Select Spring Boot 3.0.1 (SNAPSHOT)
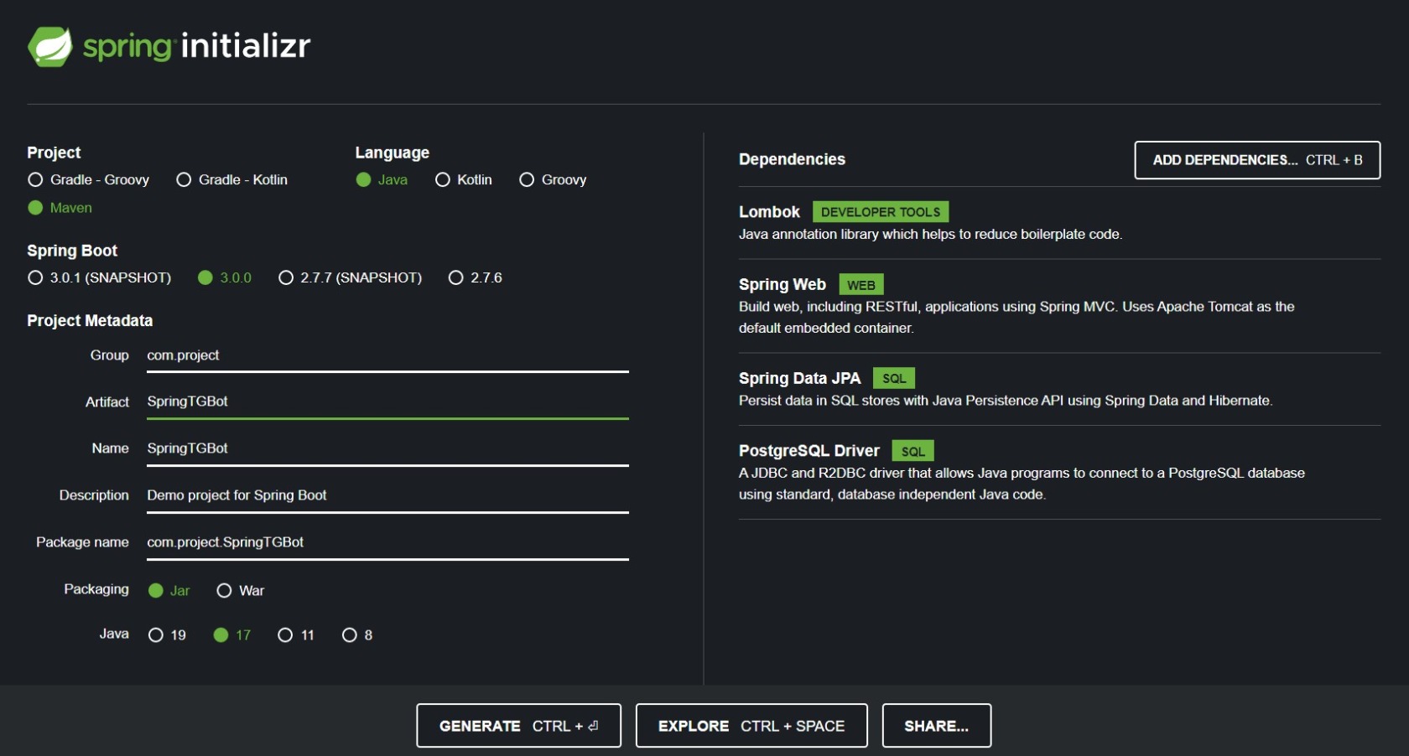Viewport: 1409px width, 756px height. pos(36,278)
